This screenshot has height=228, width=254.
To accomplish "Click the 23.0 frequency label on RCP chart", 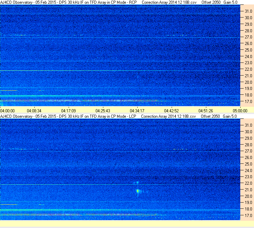I will (248, 63).
